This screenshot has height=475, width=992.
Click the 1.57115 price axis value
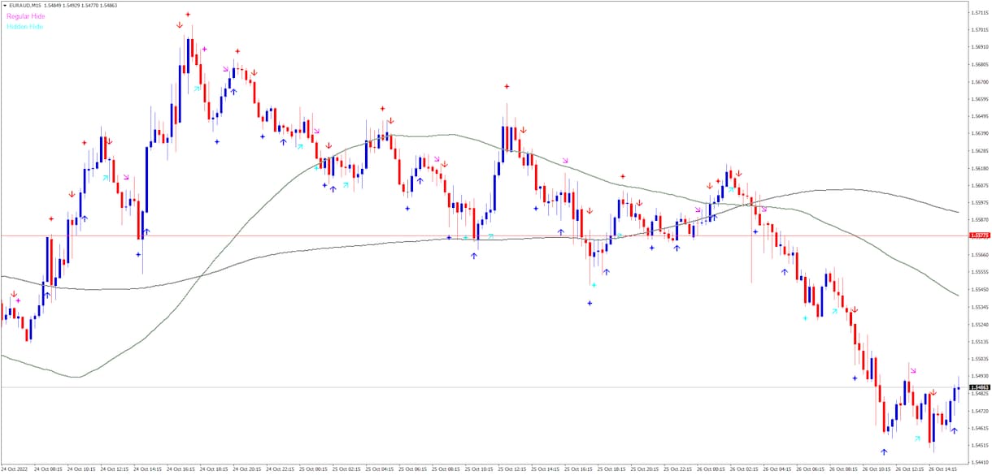[x=979, y=12]
